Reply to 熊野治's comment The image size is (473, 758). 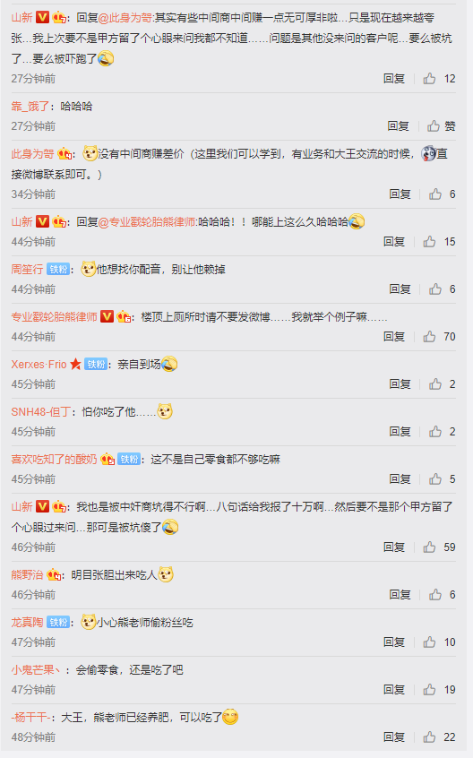pos(400,595)
